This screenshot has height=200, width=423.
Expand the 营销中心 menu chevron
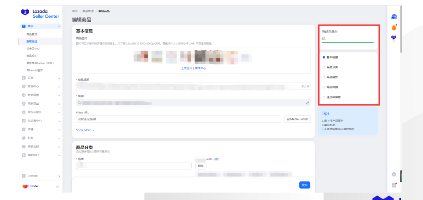pyautogui.click(x=59, y=87)
